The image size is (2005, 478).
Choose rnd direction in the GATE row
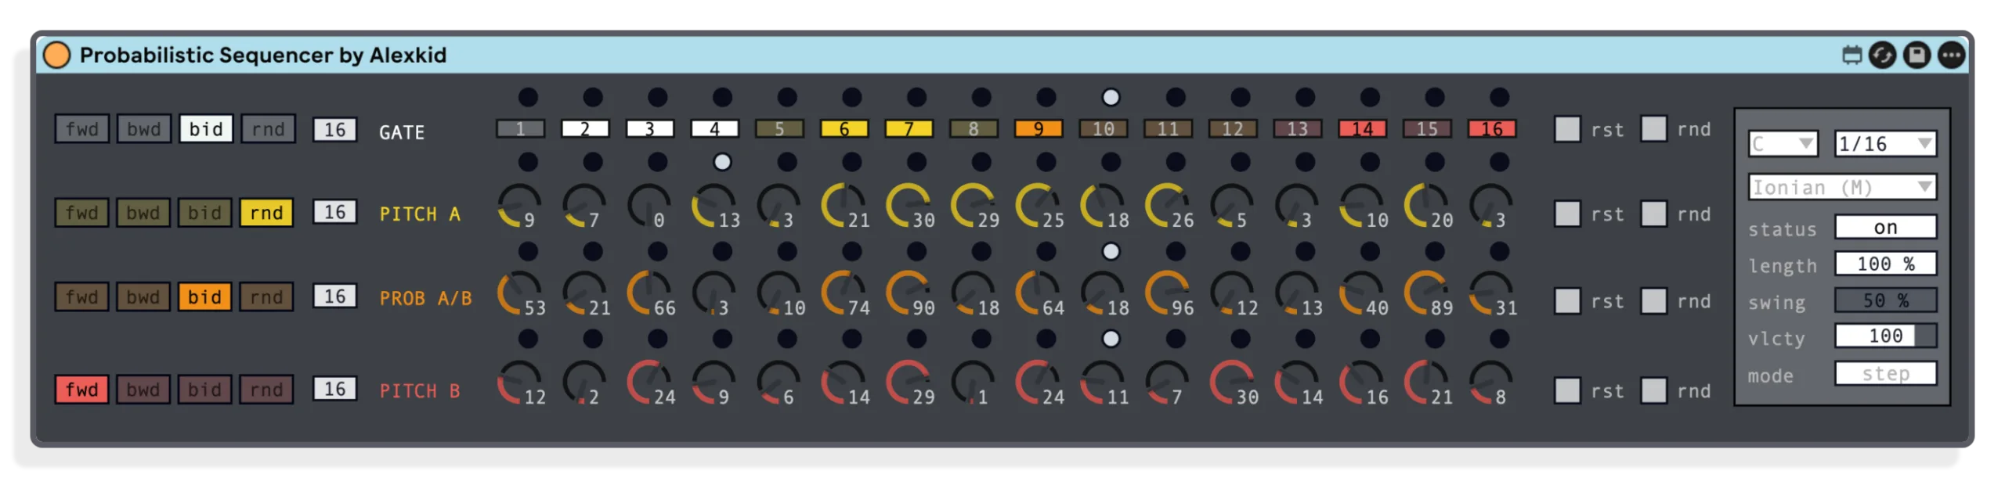[x=268, y=129]
